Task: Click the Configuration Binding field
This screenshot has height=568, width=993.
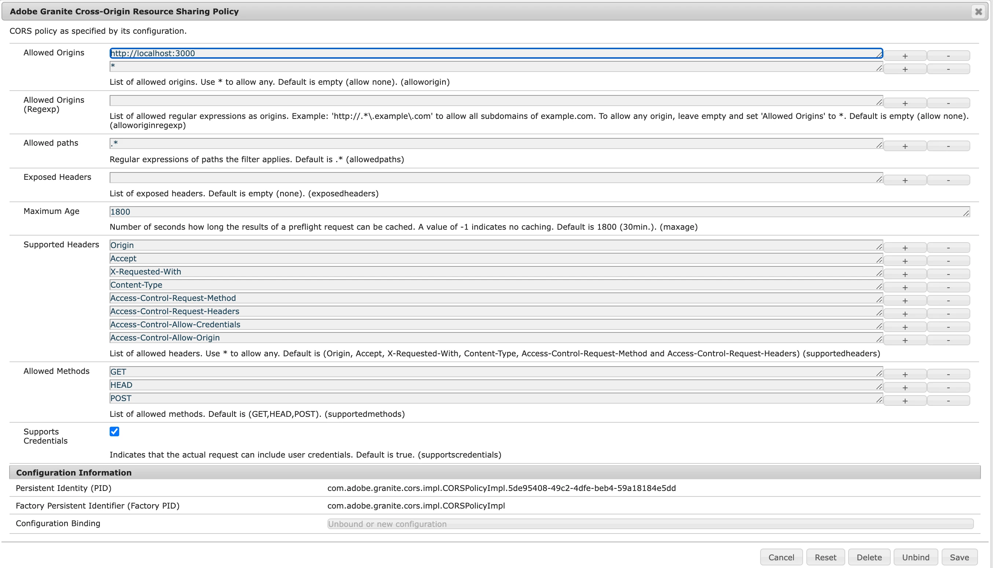Action: (650, 524)
